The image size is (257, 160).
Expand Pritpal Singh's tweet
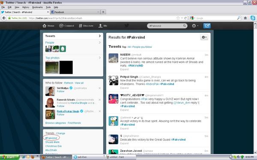(x=124, y=88)
